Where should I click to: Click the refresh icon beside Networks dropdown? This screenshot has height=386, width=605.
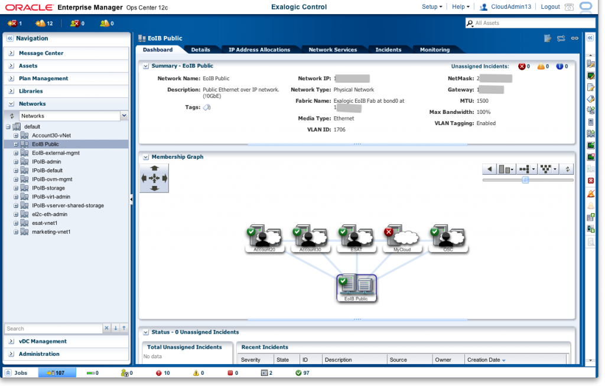click(x=12, y=116)
